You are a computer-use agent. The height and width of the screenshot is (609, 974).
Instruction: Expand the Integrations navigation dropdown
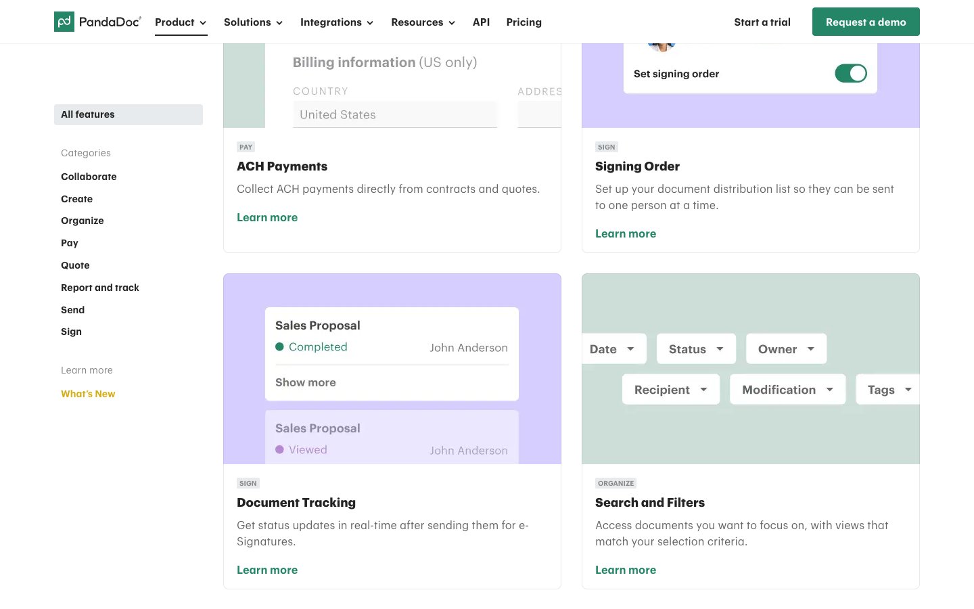pyautogui.click(x=337, y=22)
